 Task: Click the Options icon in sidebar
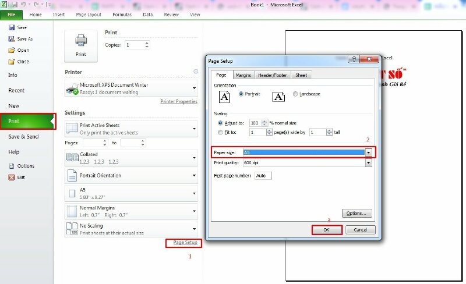[11, 166]
